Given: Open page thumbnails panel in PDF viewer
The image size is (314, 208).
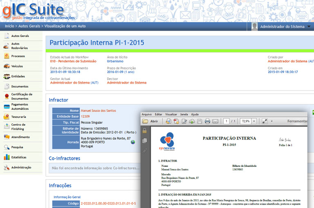Looking at the screenshot, I should point(145,141).
